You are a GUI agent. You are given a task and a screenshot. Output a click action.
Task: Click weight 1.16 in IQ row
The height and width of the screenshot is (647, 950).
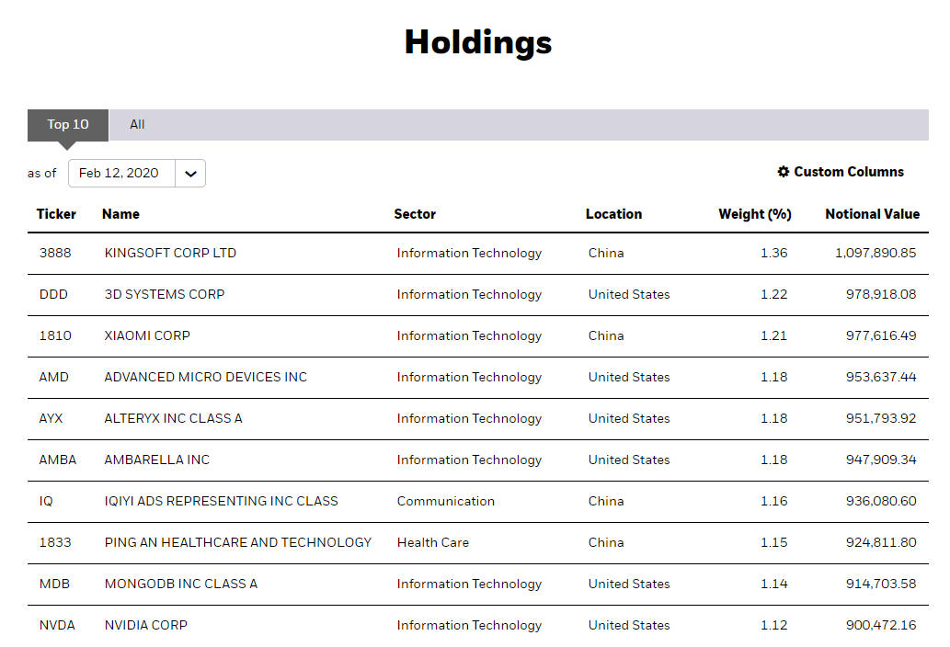click(x=773, y=501)
